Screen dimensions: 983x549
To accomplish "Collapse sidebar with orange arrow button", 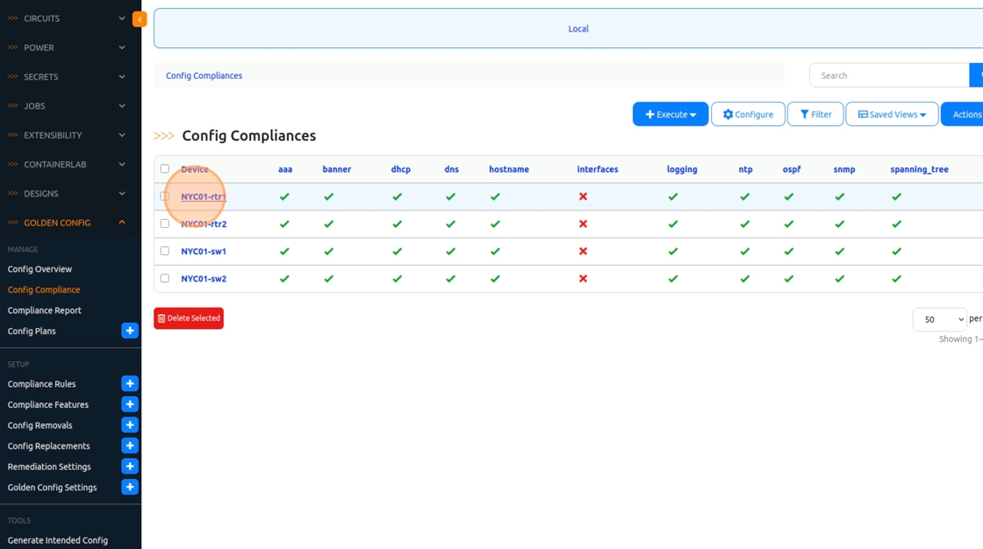I will tap(140, 19).
